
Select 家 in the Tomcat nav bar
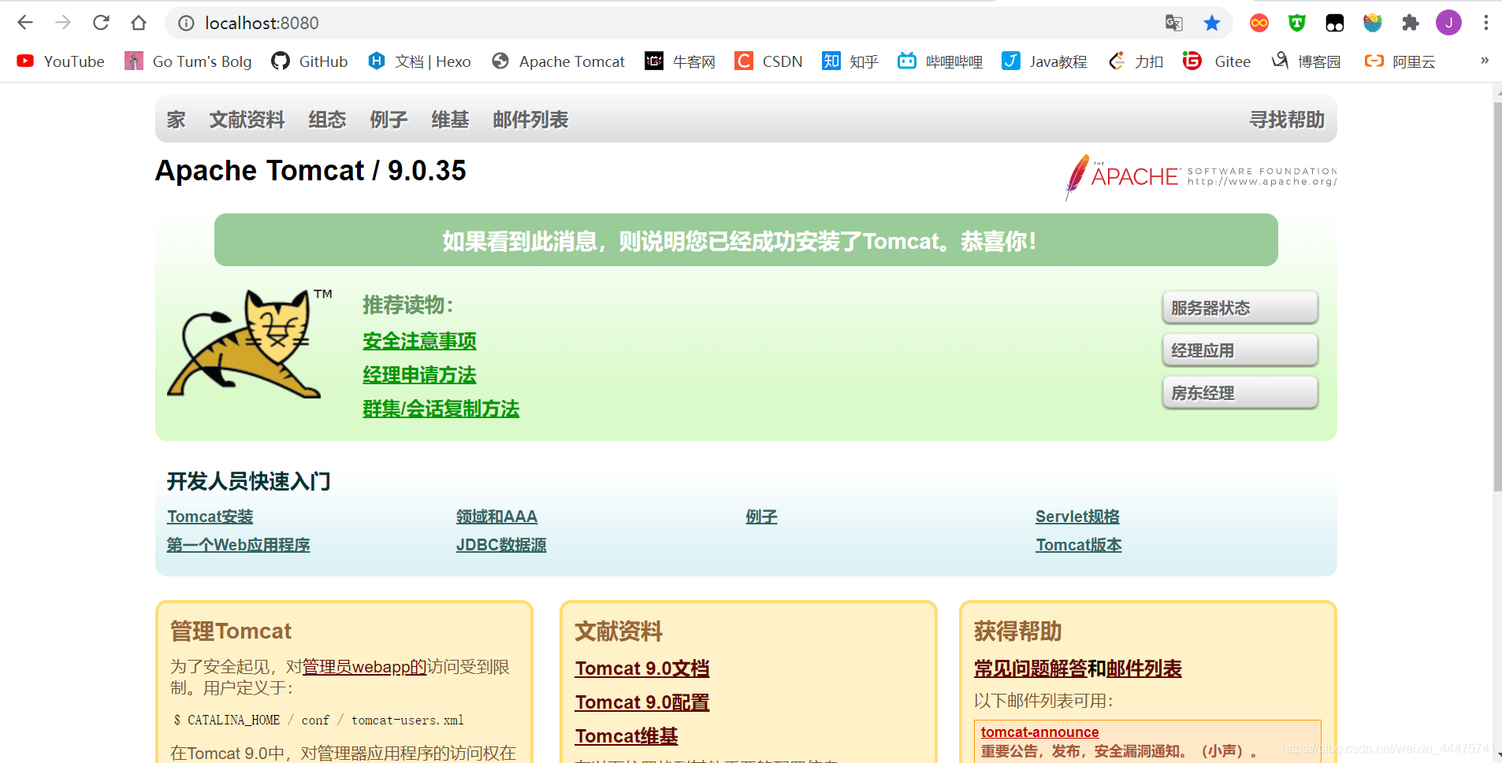click(x=176, y=120)
